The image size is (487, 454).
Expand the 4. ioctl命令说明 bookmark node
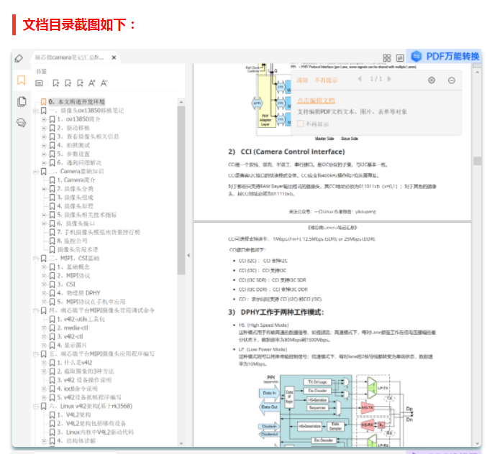tap(44, 389)
